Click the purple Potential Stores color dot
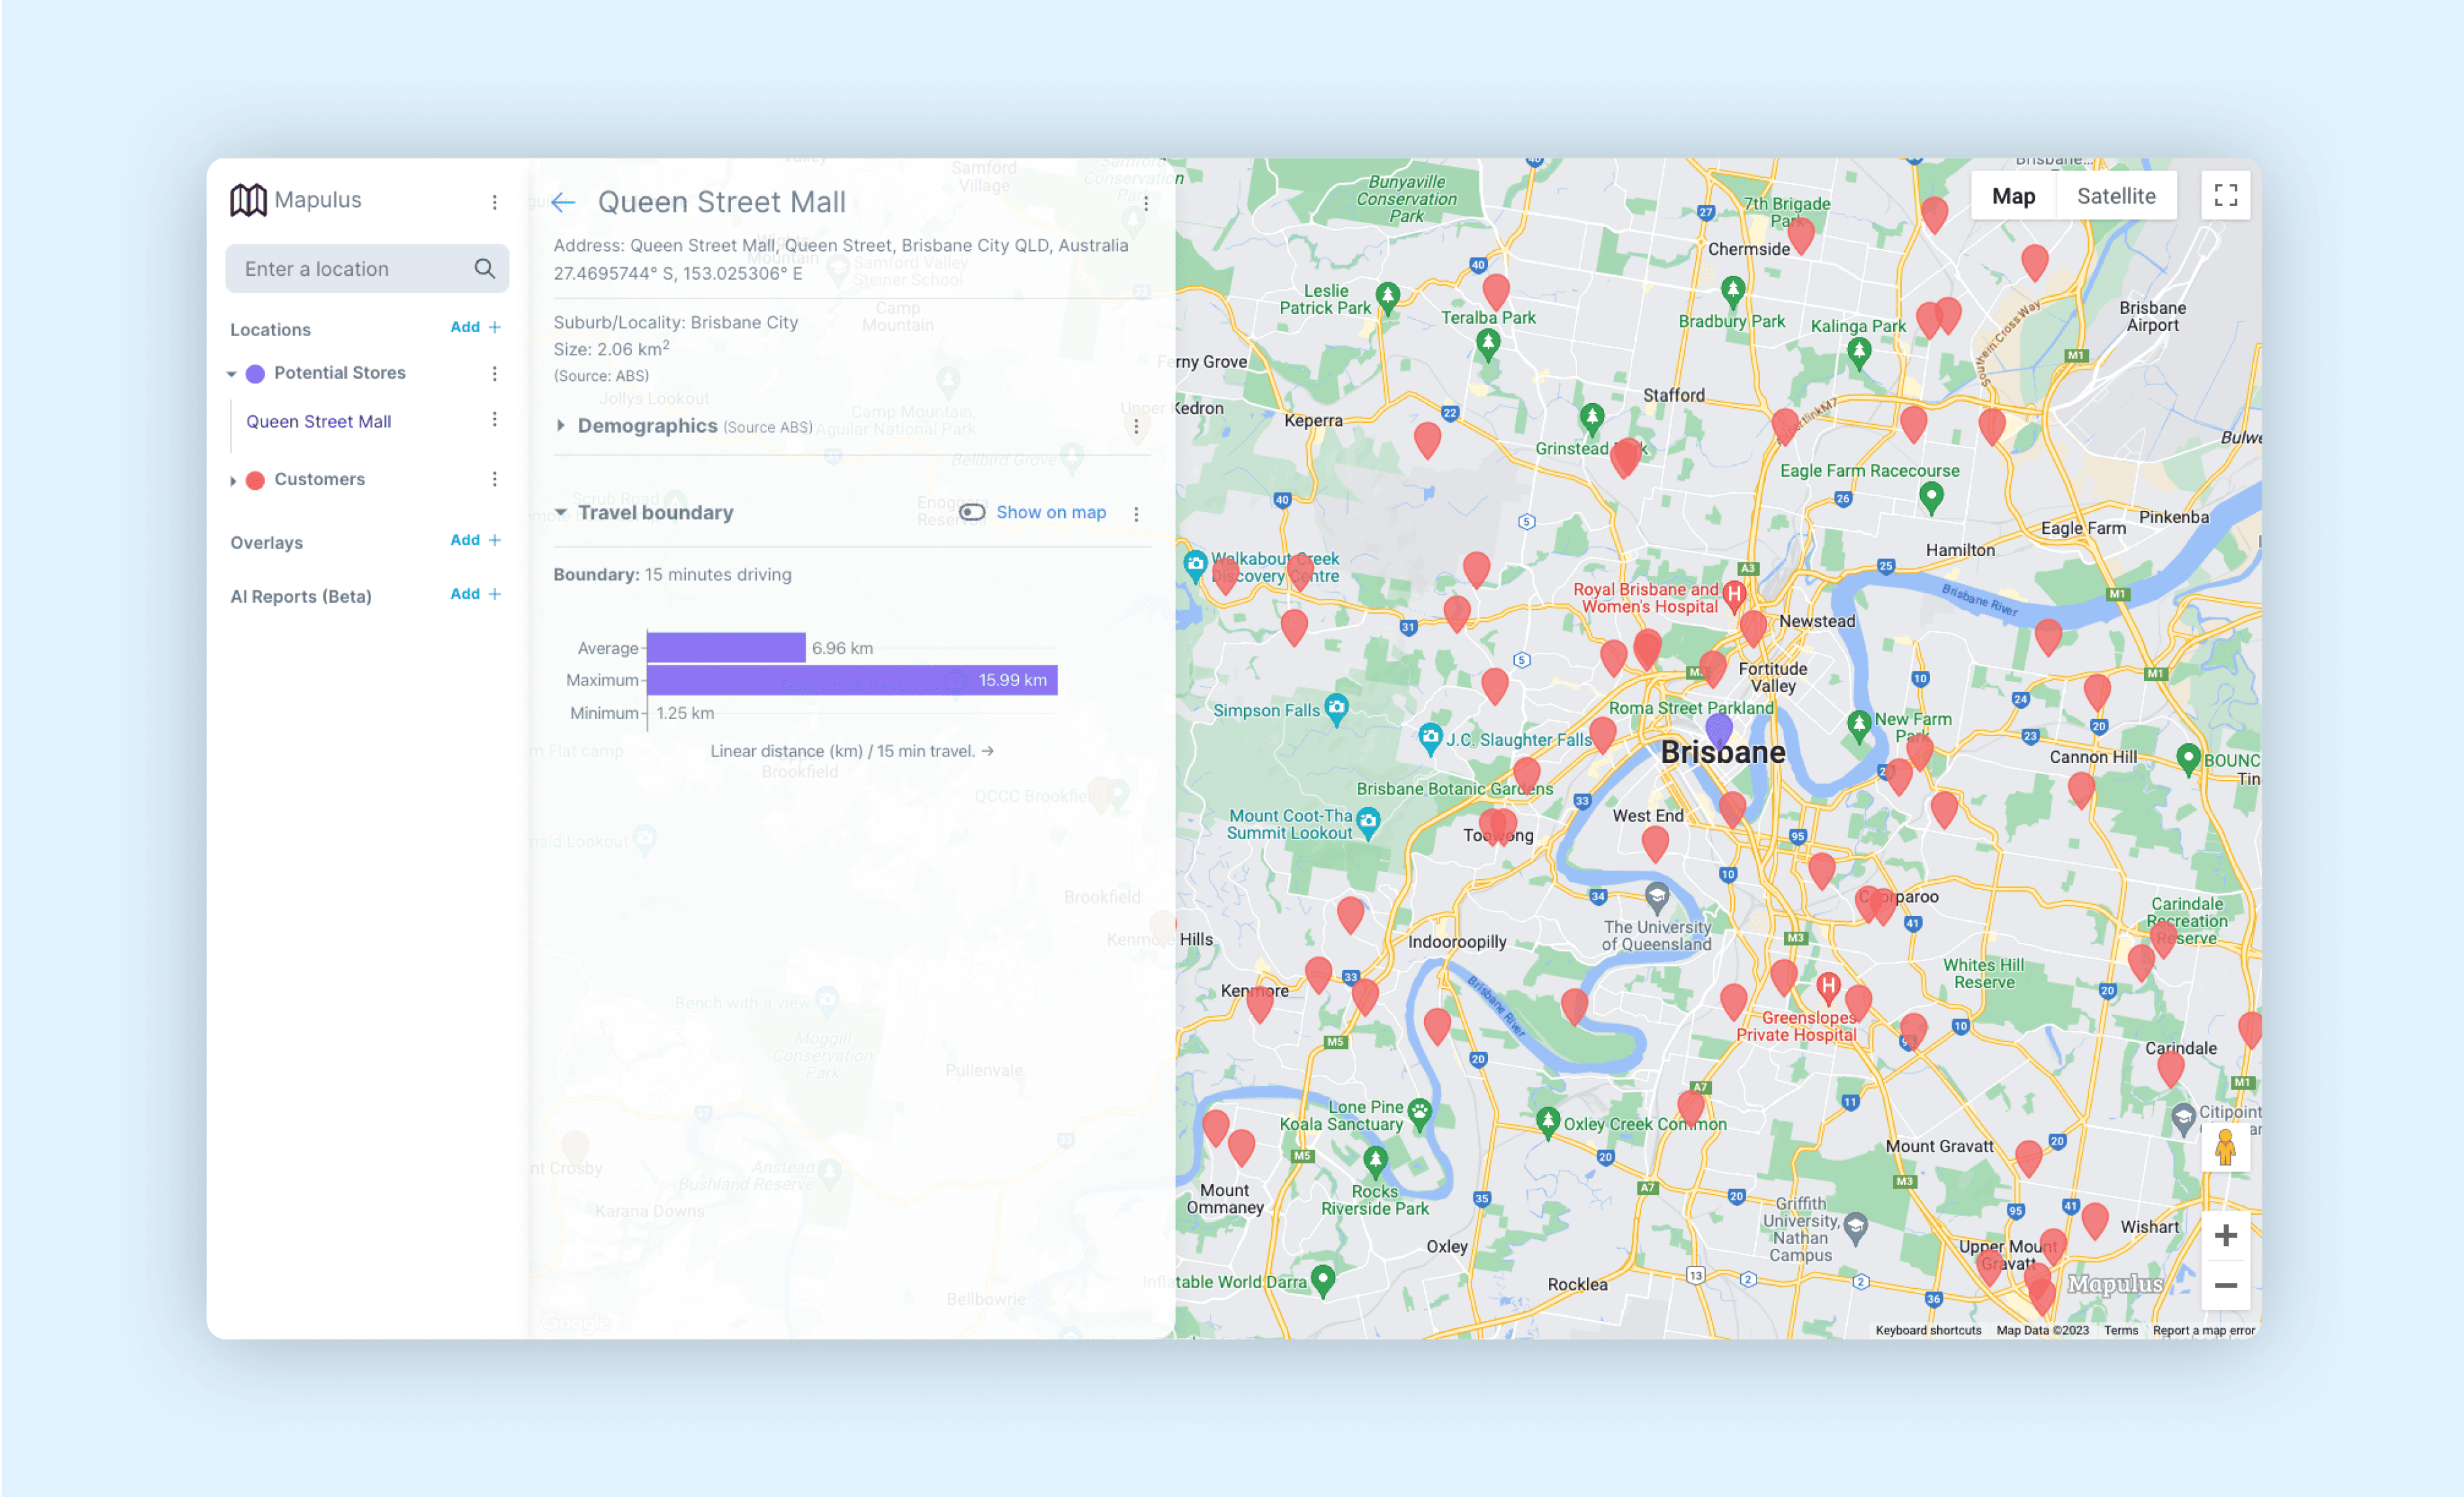Image resolution: width=2464 pixels, height=1497 pixels. point(256,374)
